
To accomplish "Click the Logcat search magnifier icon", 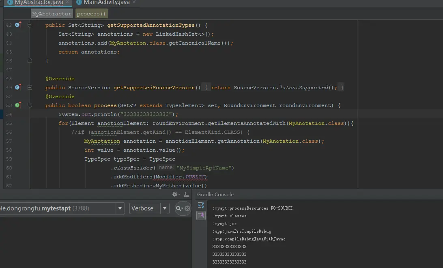I will (179, 208).
